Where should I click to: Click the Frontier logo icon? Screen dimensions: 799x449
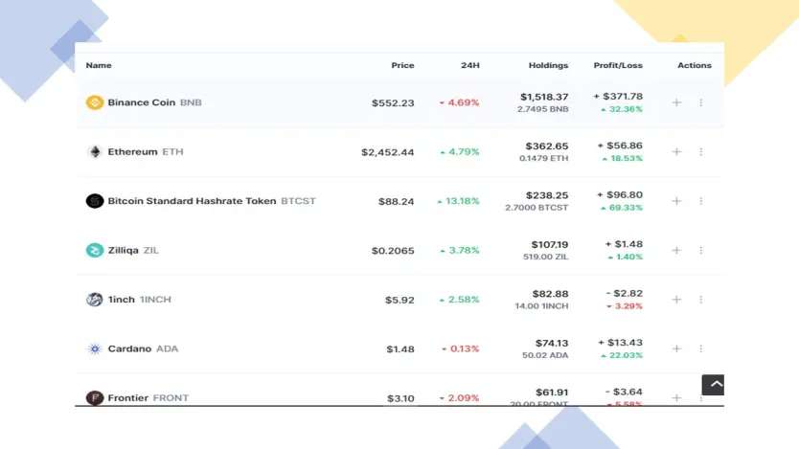pos(94,397)
